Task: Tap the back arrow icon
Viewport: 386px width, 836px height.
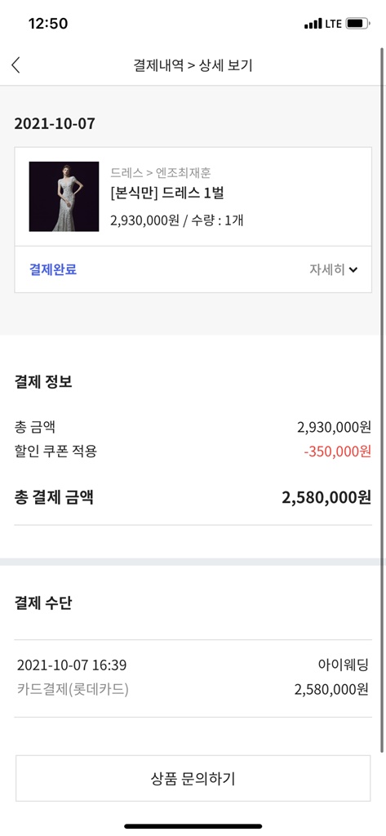Action: point(16,65)
